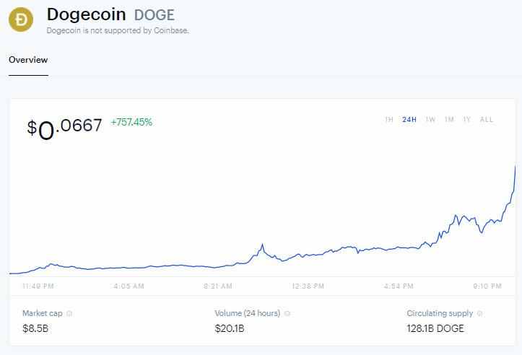Click the $0.0667 current price
Screen dimensions: 522x355
pyautogui.click(x=65, y=128)
